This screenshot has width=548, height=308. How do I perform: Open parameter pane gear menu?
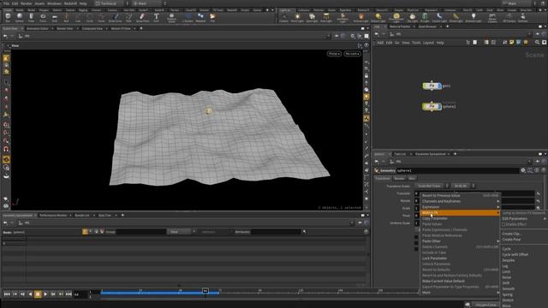(x=523, y=170)
